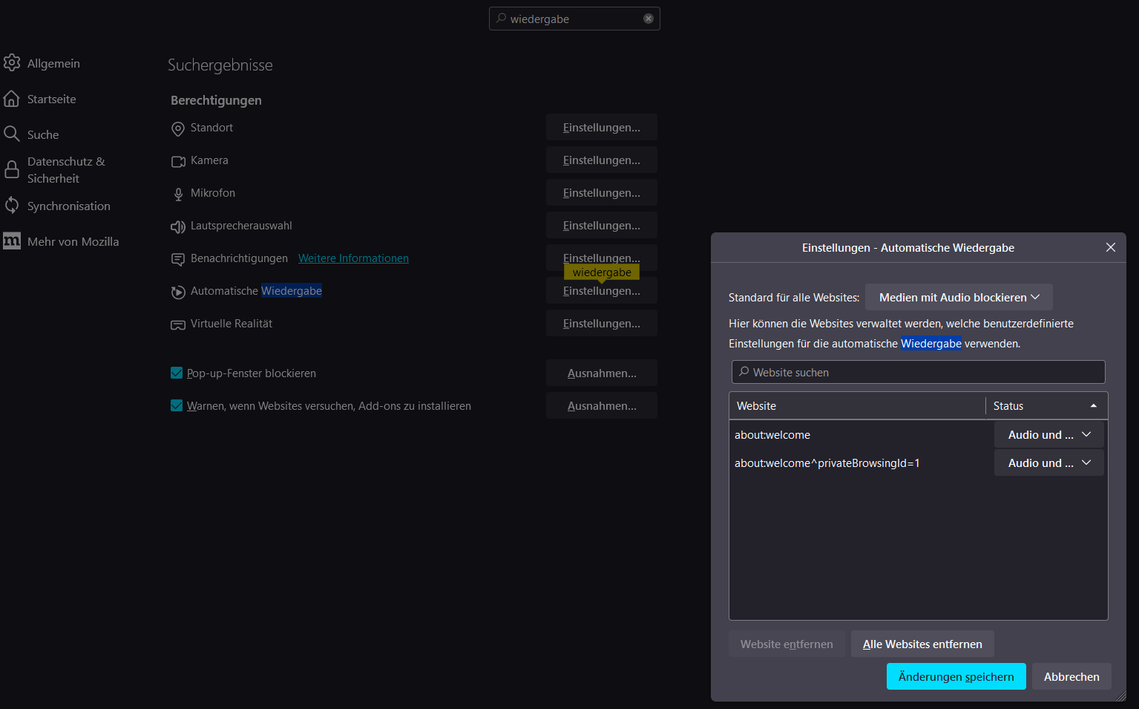Click the Lautsprecherauswahl speaker icon
This screenshot has height=709, width=1139.
tap(178, 226)
